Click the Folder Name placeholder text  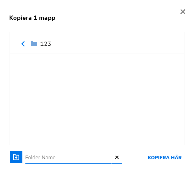[x=40, y=157]
